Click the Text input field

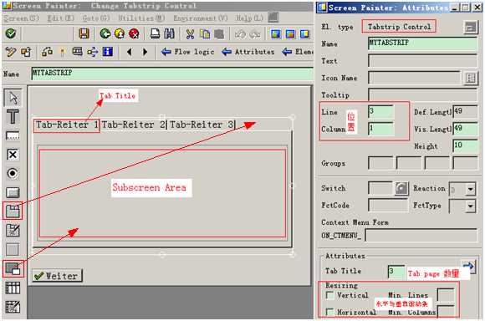click(423, 61)
